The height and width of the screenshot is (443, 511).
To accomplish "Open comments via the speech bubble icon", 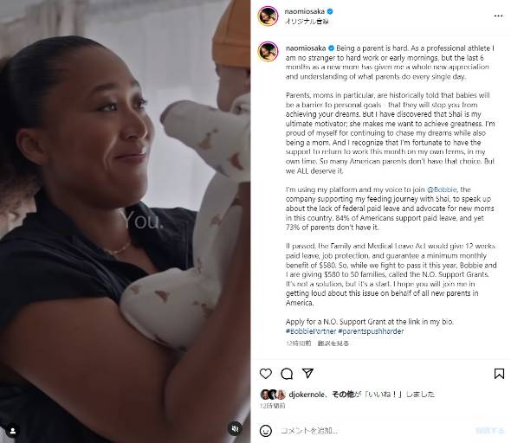I will (287, 374).
